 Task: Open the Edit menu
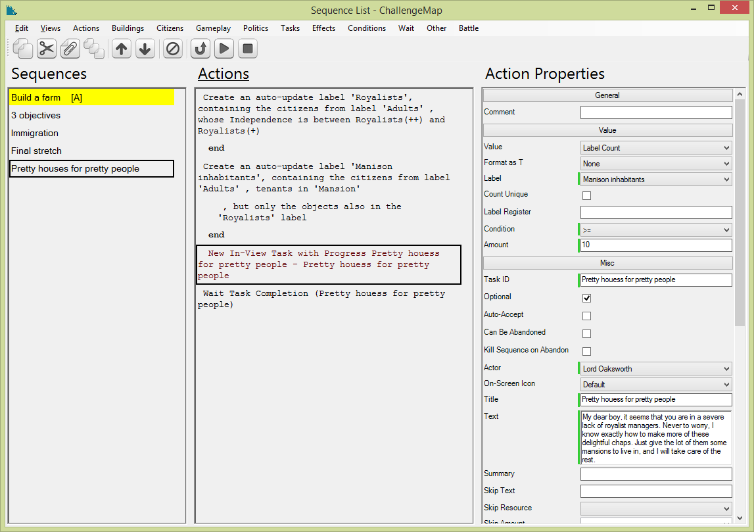tap(22, 28)
